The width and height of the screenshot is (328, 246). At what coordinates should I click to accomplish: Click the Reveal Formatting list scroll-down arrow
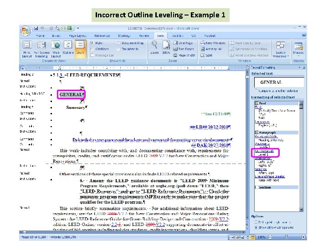tap(301, 210)
